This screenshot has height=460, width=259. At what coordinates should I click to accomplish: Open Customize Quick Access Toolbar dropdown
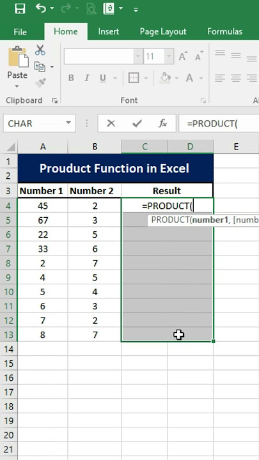click(136, 10)
